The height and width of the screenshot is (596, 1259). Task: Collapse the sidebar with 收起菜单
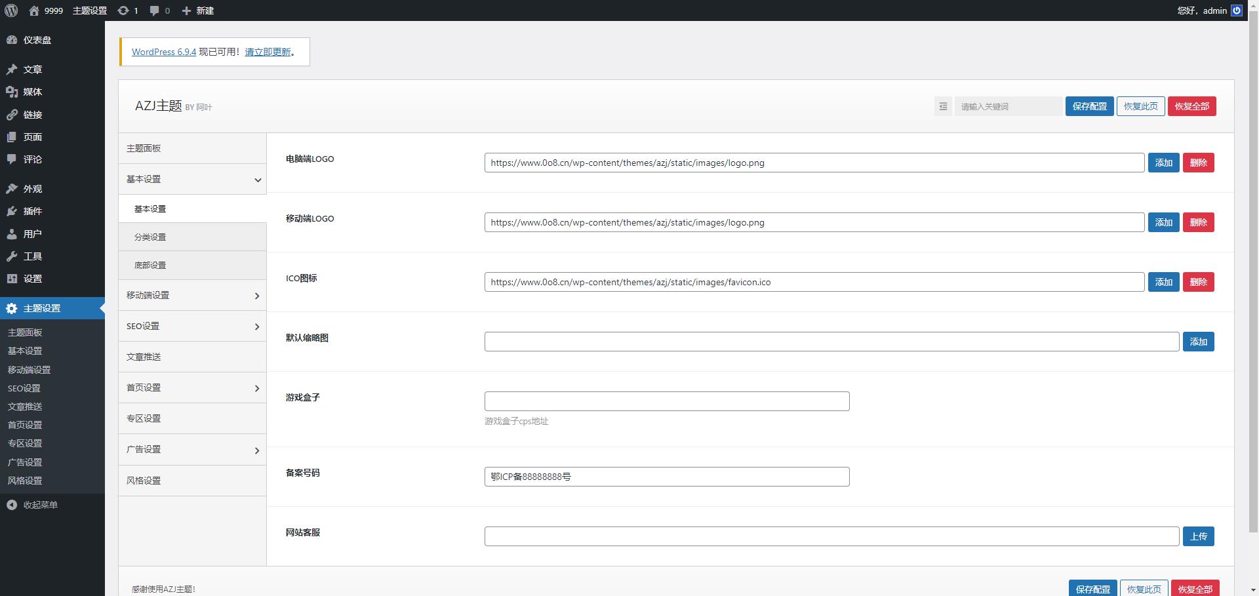click(40, 505)
